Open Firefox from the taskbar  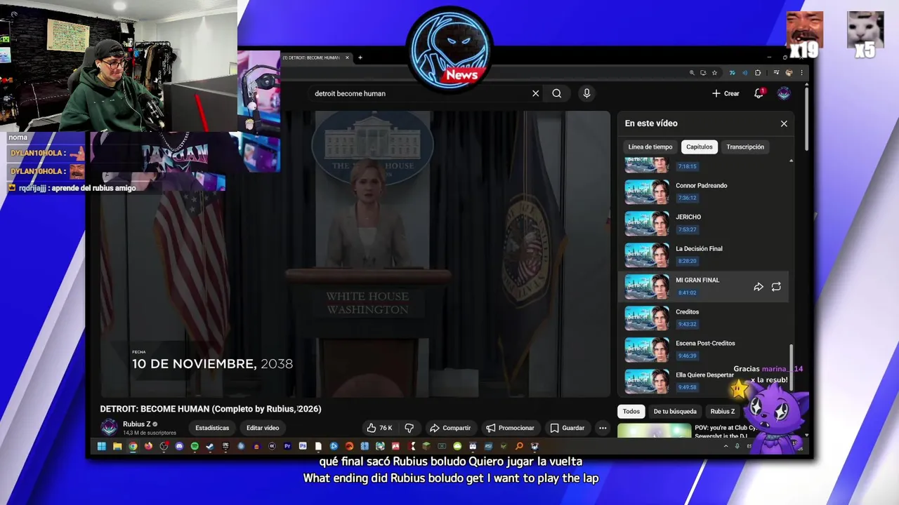[148, 446]
